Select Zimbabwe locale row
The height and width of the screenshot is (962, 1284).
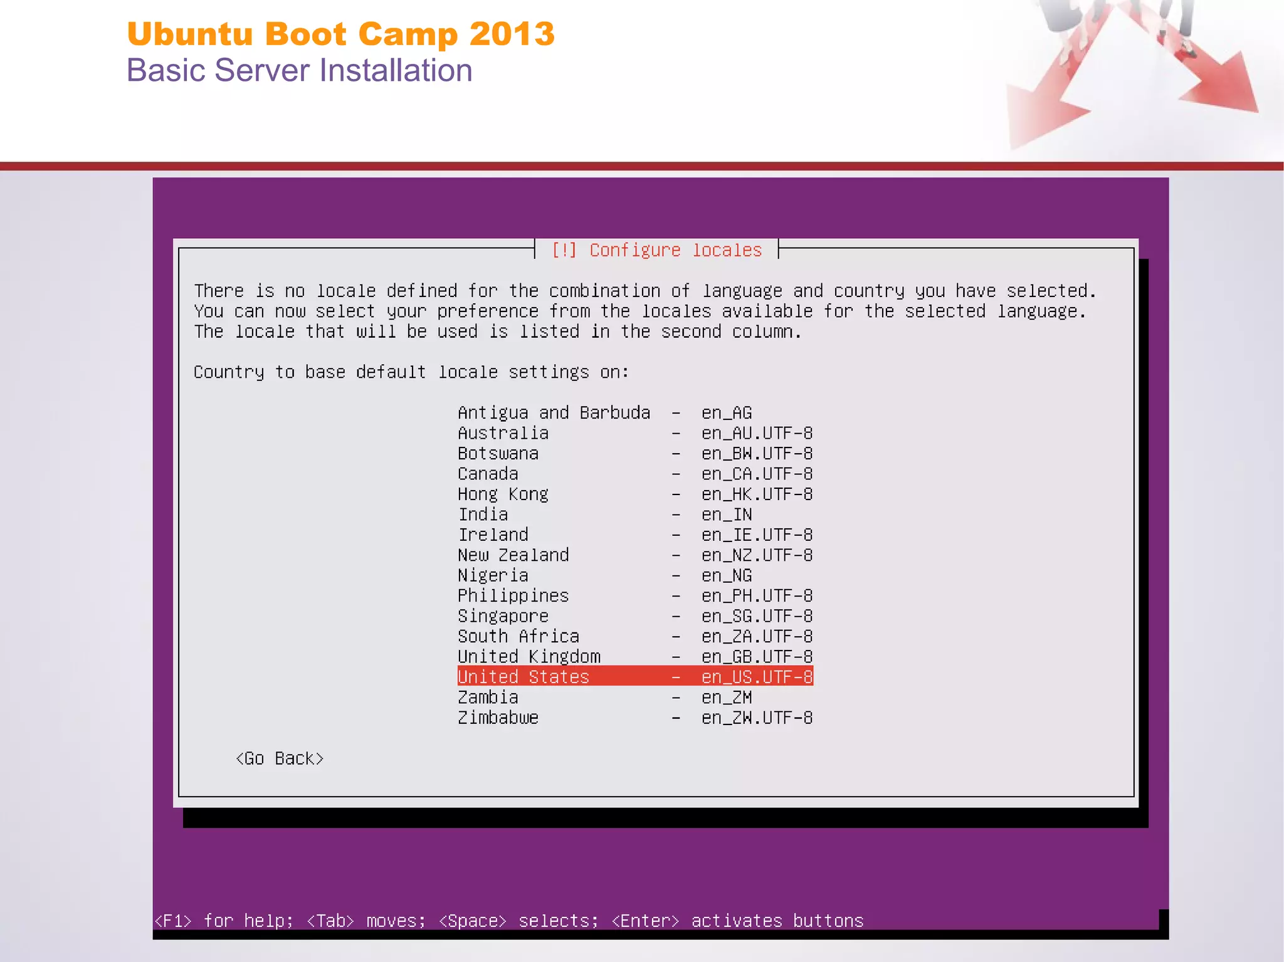[x=635, y=718]
